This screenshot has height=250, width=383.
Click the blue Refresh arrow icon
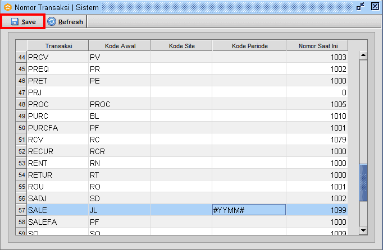click(x=52, y=22)
